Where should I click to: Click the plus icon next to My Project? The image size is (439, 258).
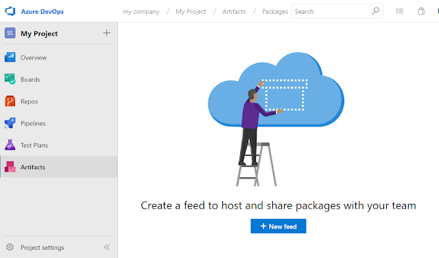point(106,33)
